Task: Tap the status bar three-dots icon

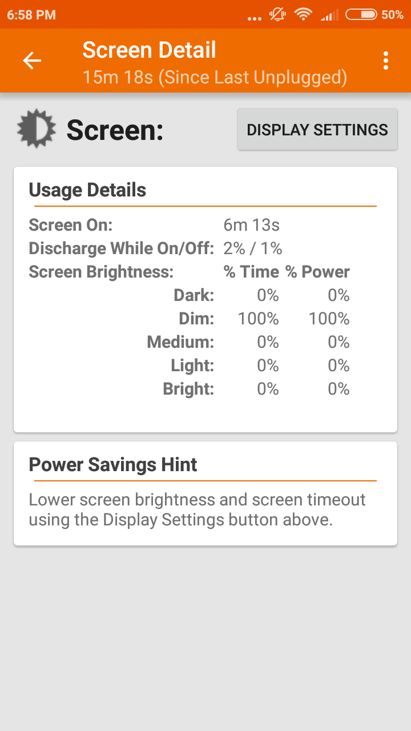Action: pos(254,18)
